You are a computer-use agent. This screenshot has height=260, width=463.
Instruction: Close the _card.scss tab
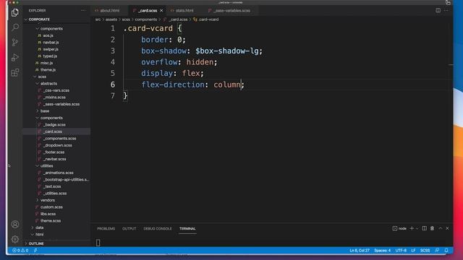pos(161,11)
